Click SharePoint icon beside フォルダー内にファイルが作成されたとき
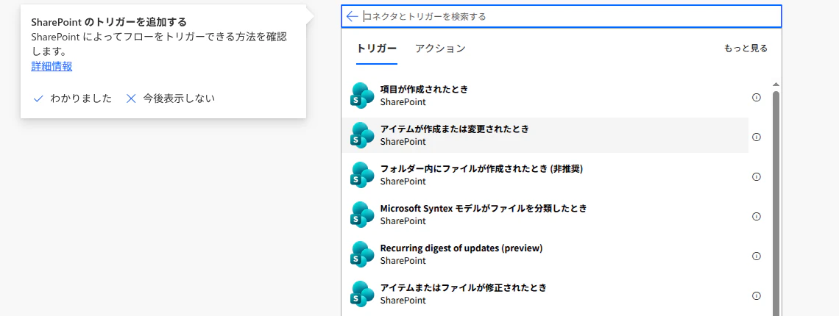 (361, 175)
